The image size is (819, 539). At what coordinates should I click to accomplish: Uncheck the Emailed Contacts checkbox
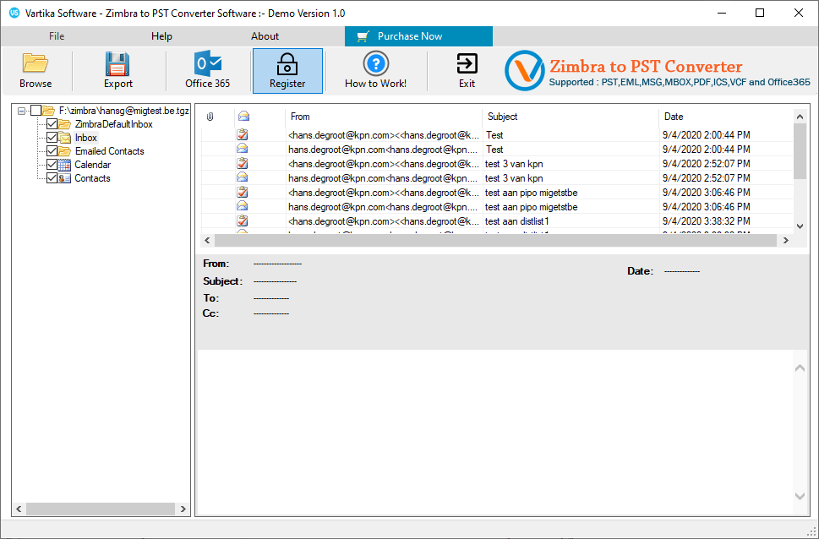pyautogui.click(x=52, y=151)
